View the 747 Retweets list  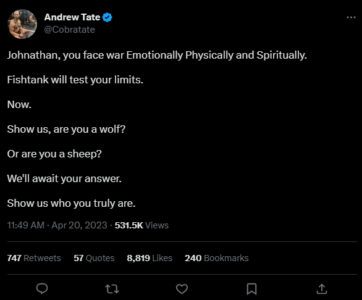click(34, 258)
